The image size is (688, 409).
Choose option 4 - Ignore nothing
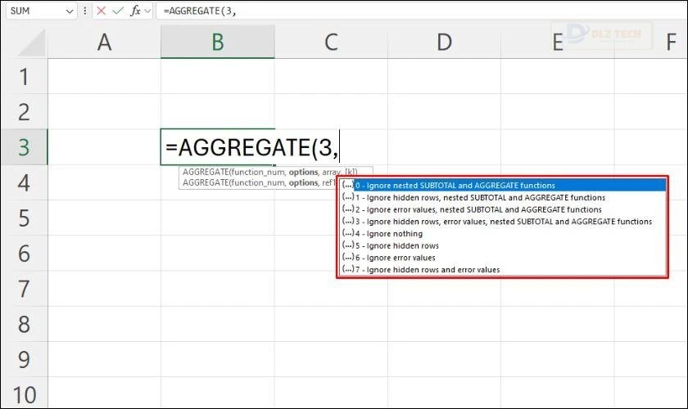[503, 234]
